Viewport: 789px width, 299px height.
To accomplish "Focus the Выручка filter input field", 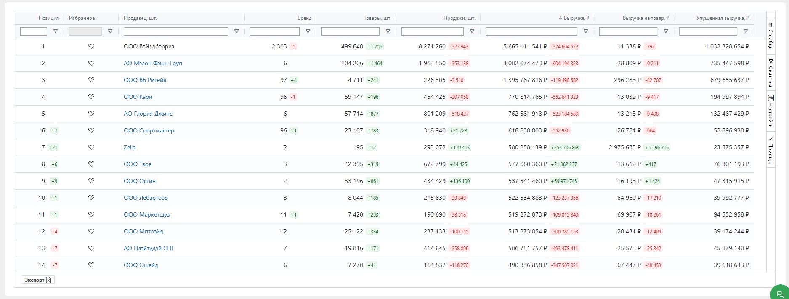I will [x=531, y=32].
